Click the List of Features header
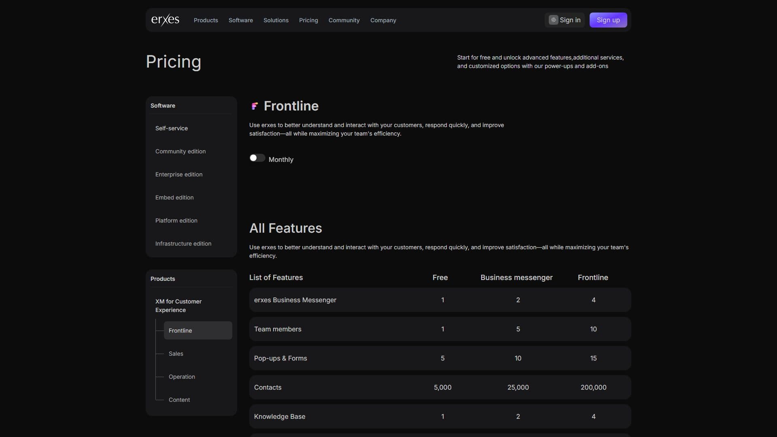777x437 pixels. click(x=276, y=278)
